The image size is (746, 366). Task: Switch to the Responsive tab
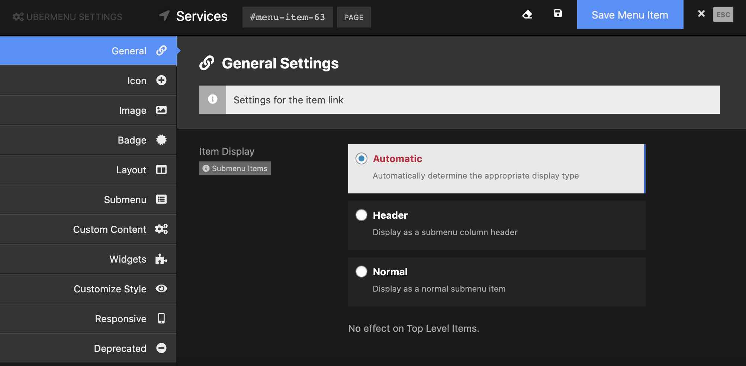(120, 319)
